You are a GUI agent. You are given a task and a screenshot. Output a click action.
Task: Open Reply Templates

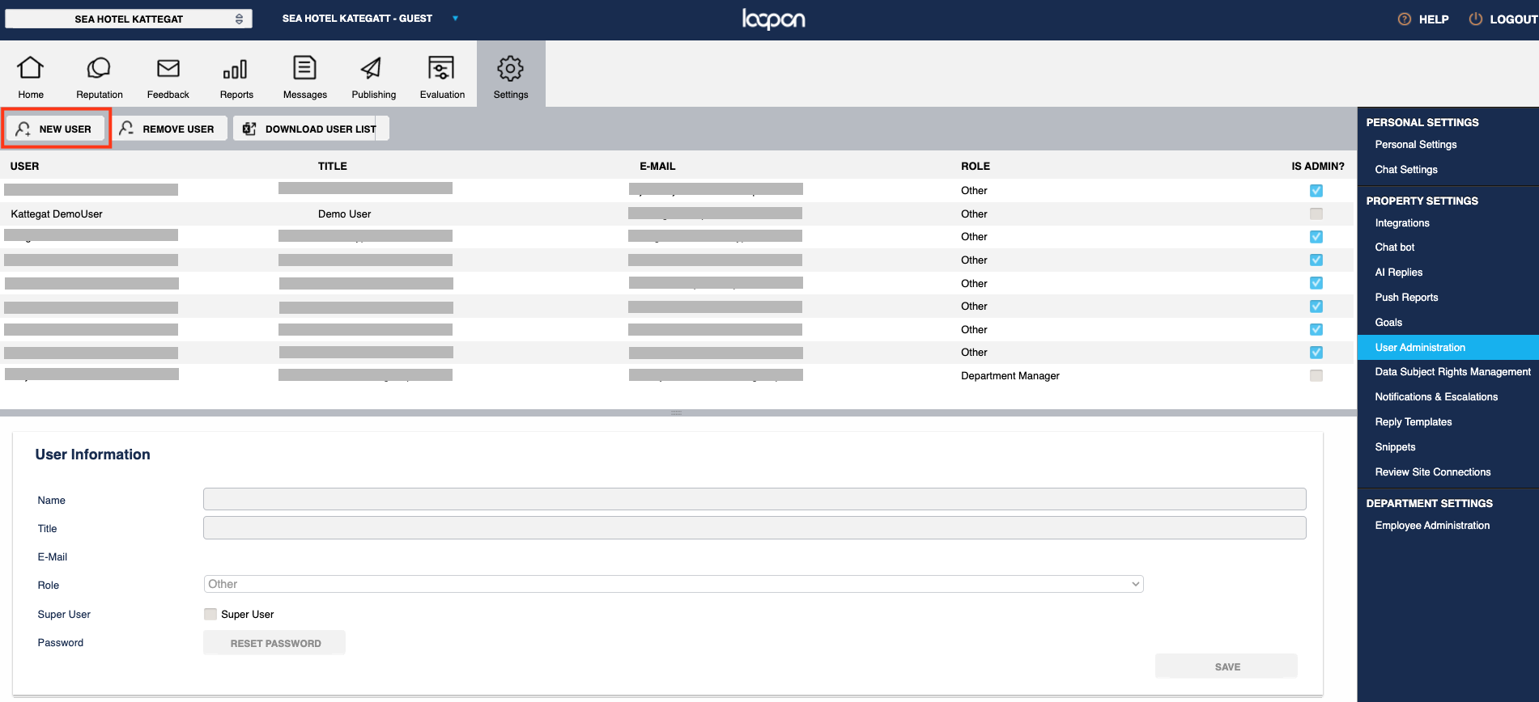click(1413, 422)
